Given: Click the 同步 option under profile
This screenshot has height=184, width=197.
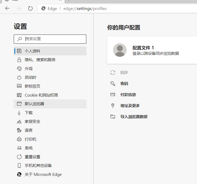Looking at the screenshot, I should click(124, 73).
